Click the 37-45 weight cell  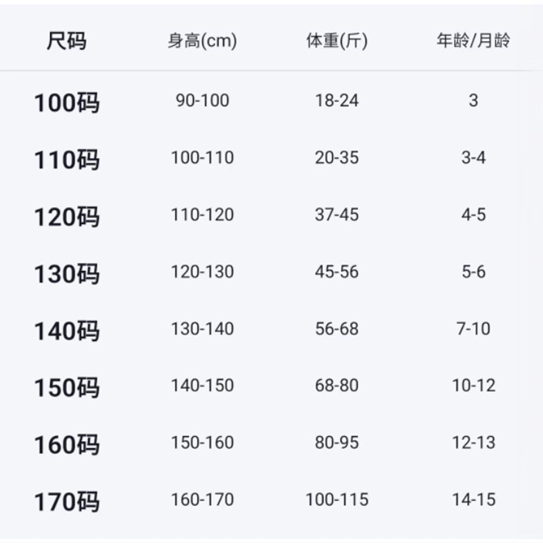pos(337,215)
